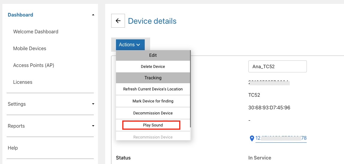Choose Refresh Current Device's Location
Viewport: 344px width, 164px height.
(x=153, y=89)
